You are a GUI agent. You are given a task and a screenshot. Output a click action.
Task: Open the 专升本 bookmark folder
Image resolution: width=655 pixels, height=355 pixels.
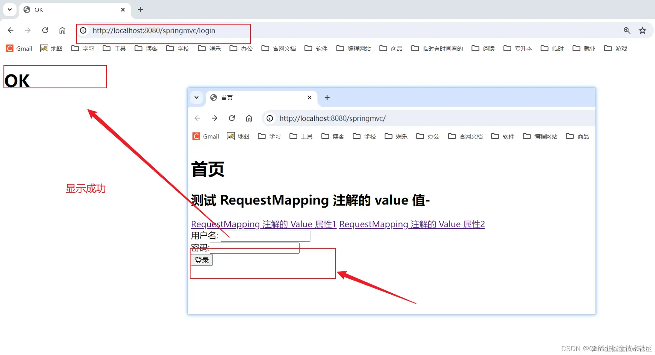tap(517, 48)
